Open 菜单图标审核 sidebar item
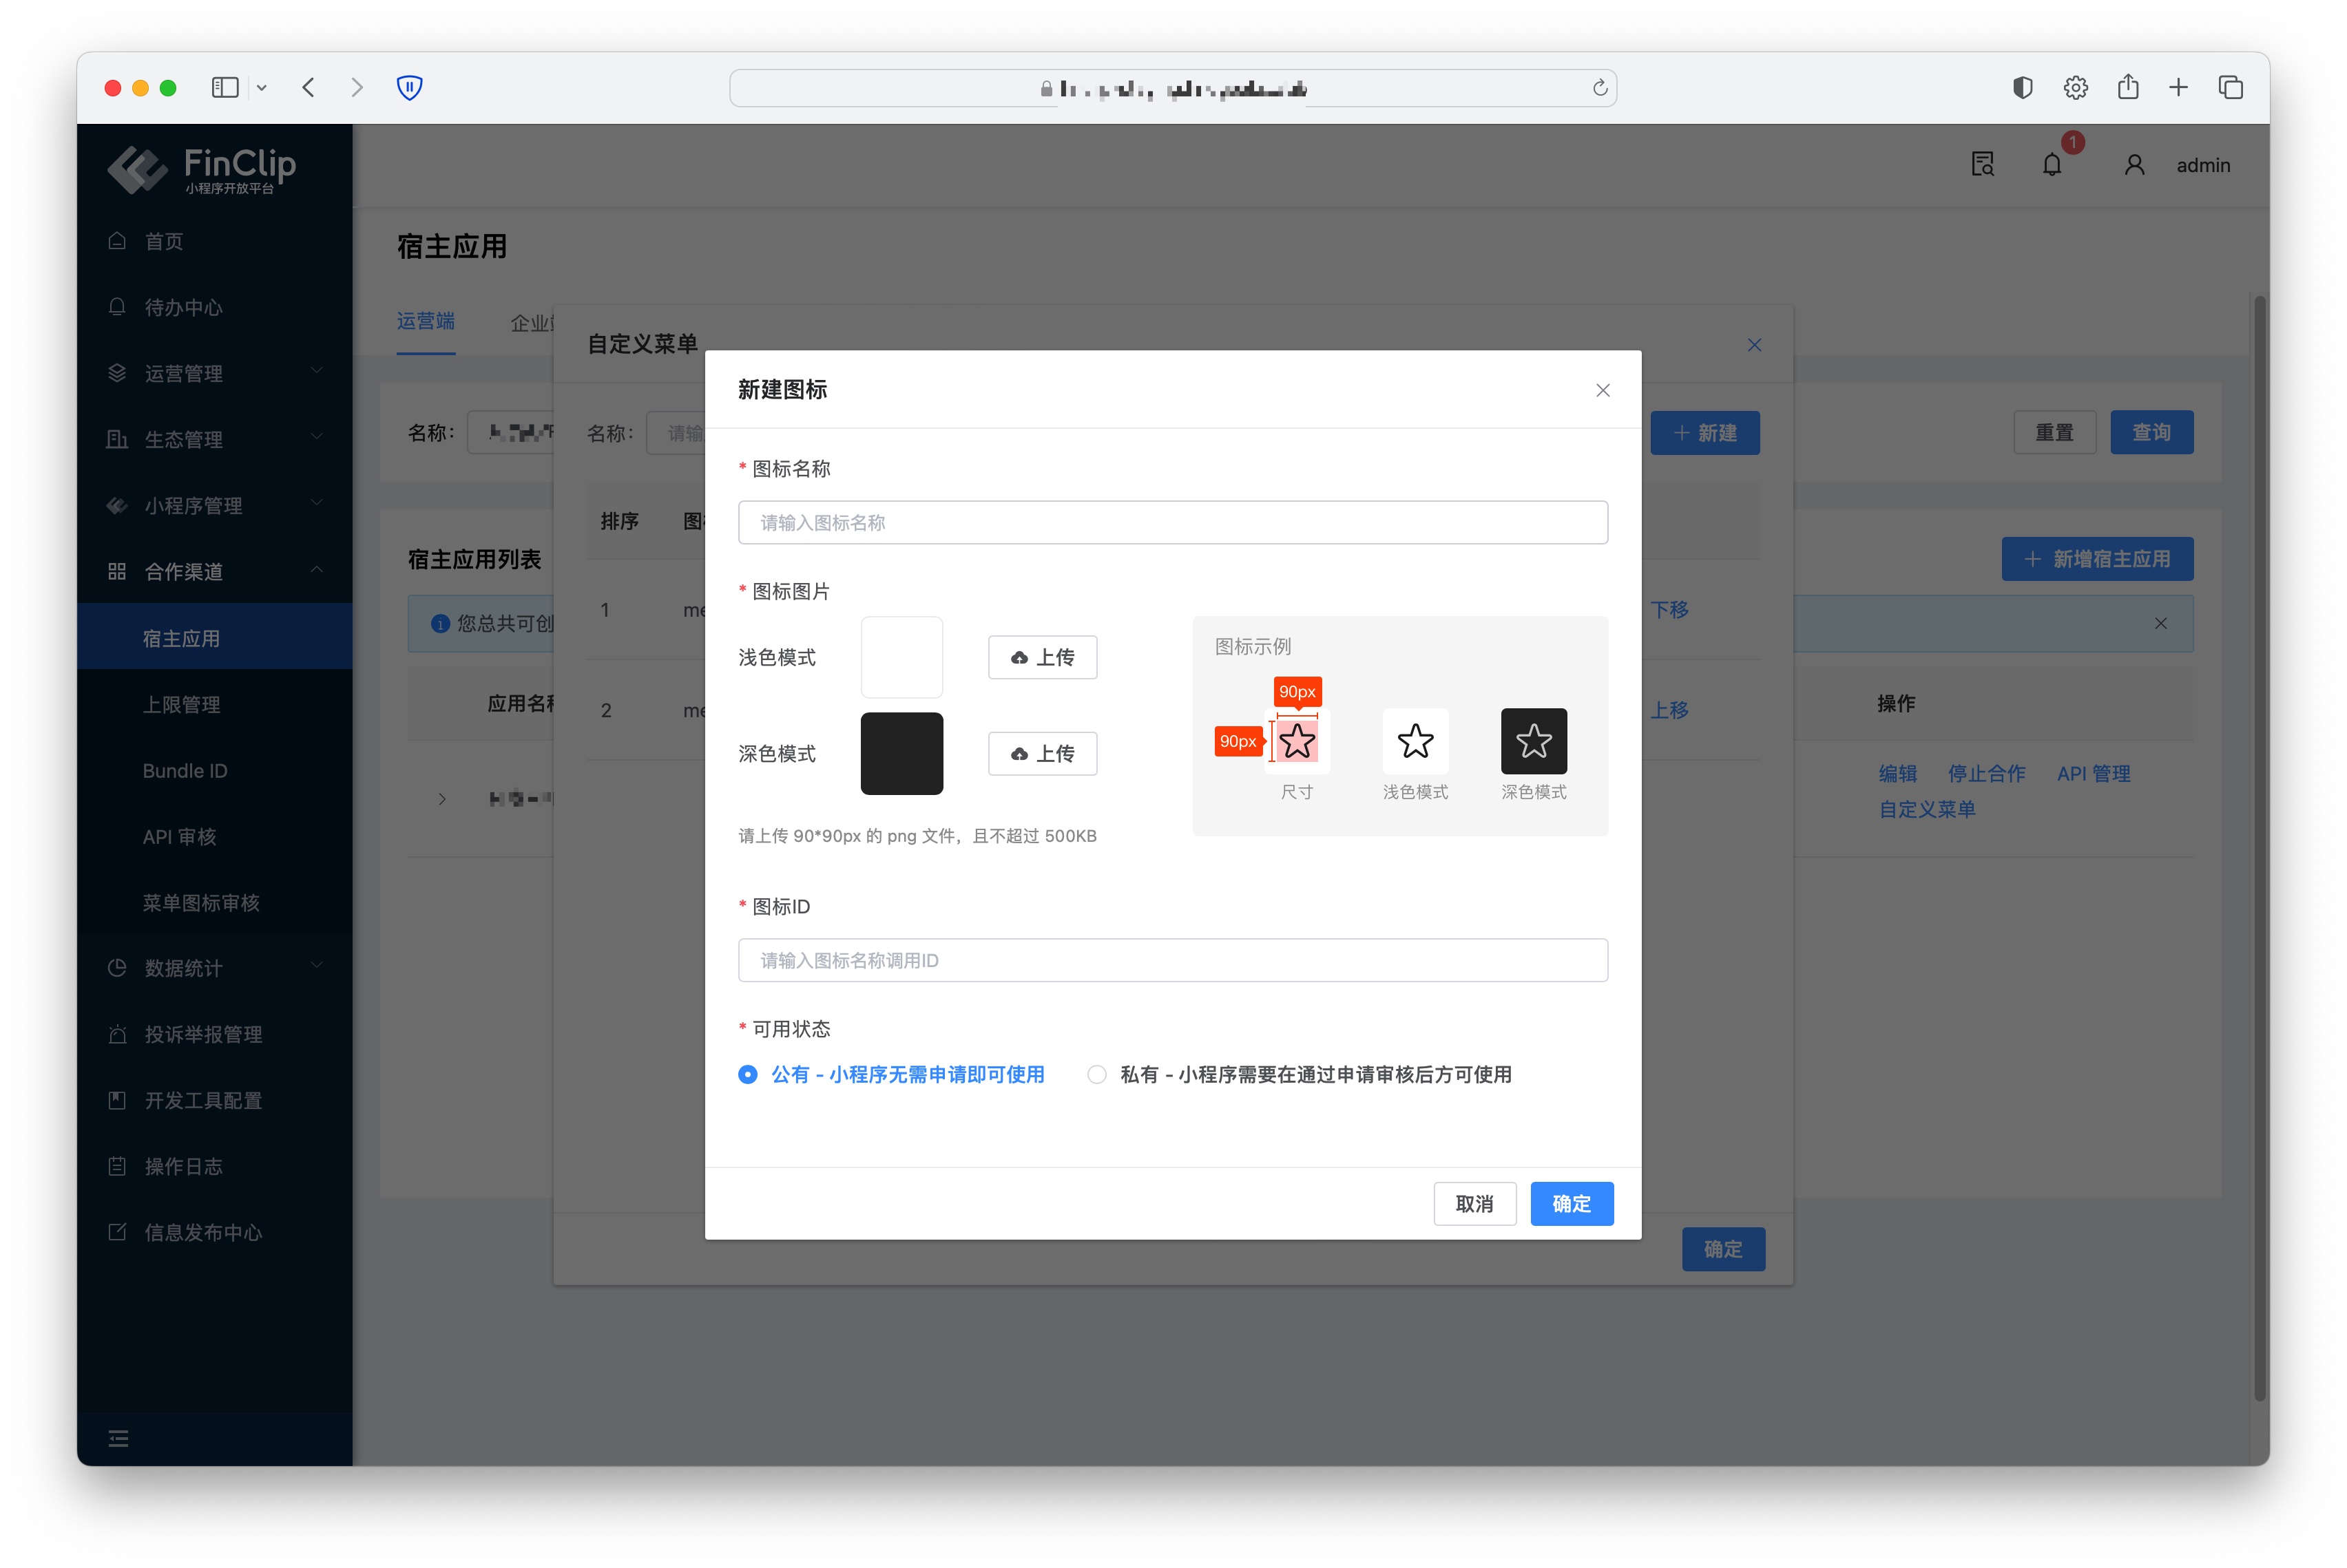 click(x=201, y=902)
